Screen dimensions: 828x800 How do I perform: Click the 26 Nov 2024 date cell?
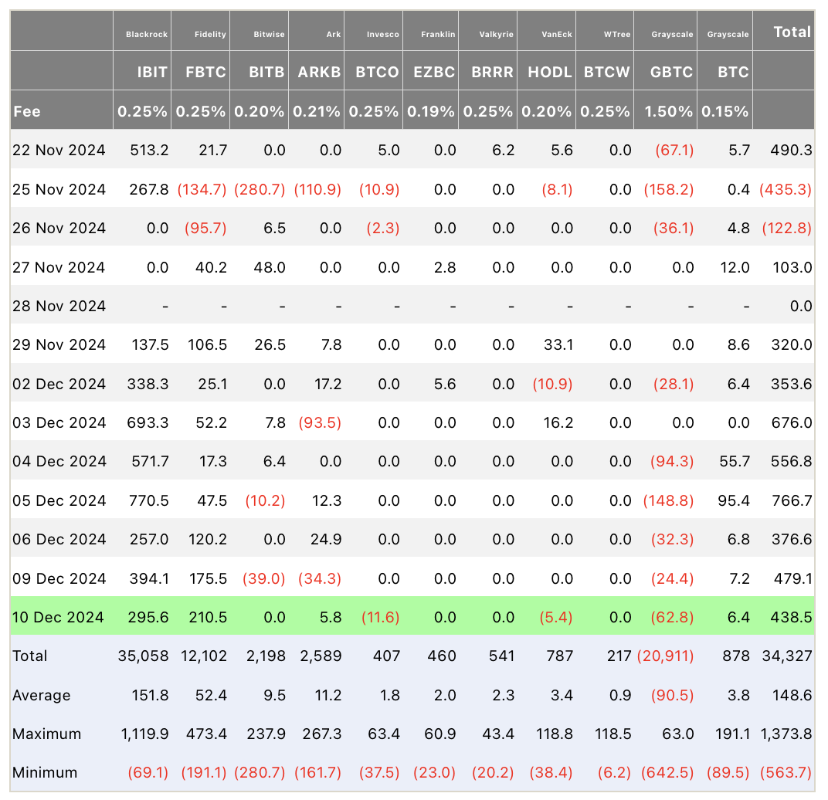tap(59, 228)
